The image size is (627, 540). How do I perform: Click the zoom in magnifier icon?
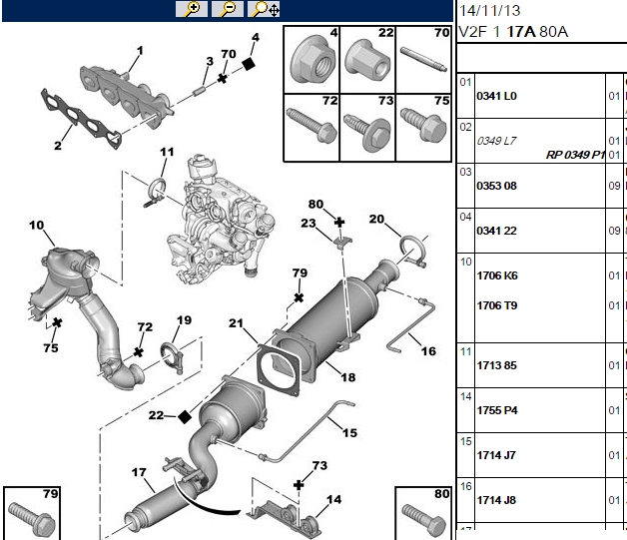(x=192, y=8)
